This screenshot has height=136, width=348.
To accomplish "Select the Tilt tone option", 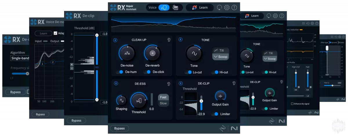I will click(220, 50).
